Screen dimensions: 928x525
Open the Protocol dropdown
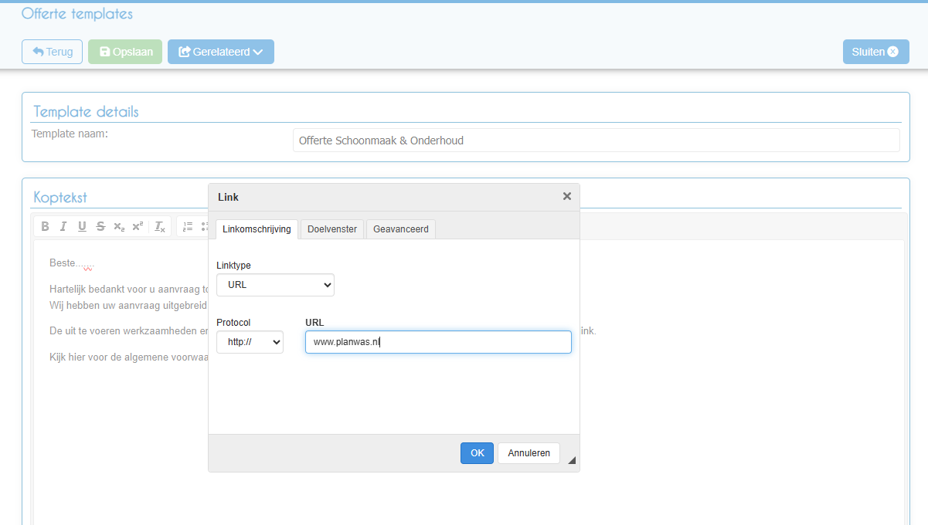point(250,342)
